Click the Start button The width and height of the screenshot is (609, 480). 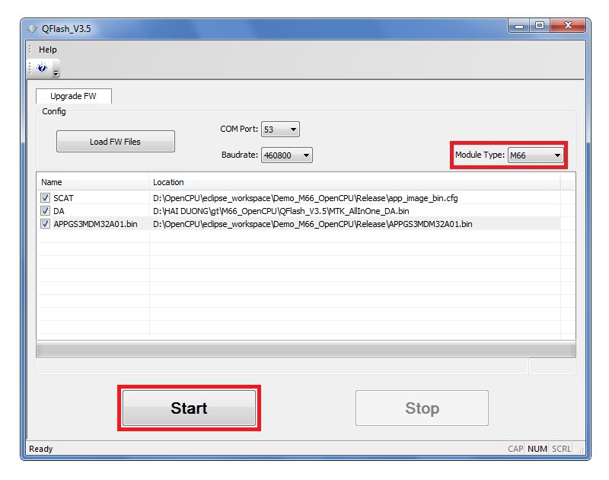[x=189, y=408]
